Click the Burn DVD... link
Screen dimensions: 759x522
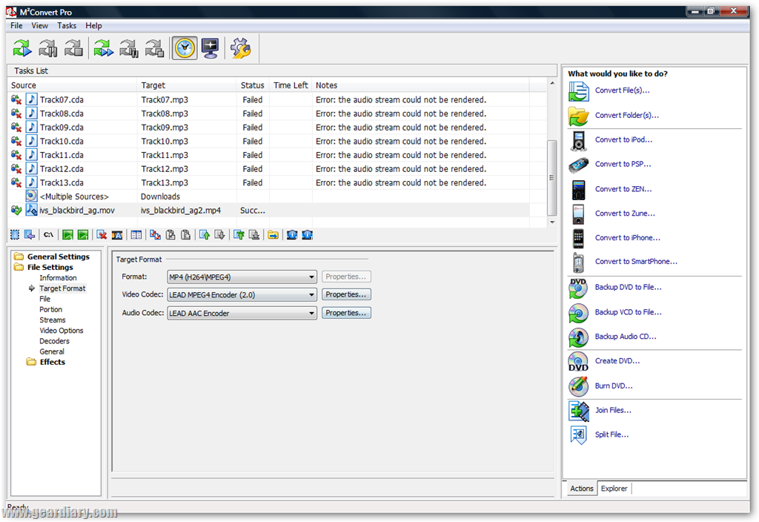coord(613,386)
